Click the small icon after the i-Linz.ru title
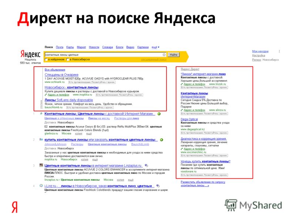The width and height of the screenshot is (296, 222). pos(158,186)
